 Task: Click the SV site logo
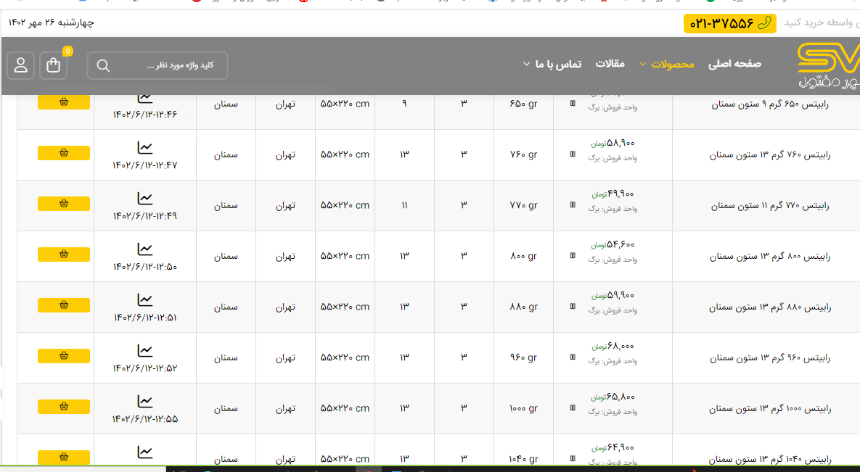click(x=828, y=65)
